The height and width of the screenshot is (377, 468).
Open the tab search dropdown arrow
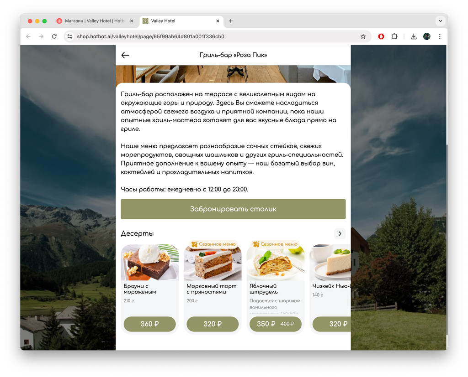tap(440, 21)
